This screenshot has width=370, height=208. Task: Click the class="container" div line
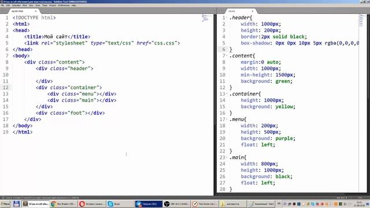pos(69,87)
